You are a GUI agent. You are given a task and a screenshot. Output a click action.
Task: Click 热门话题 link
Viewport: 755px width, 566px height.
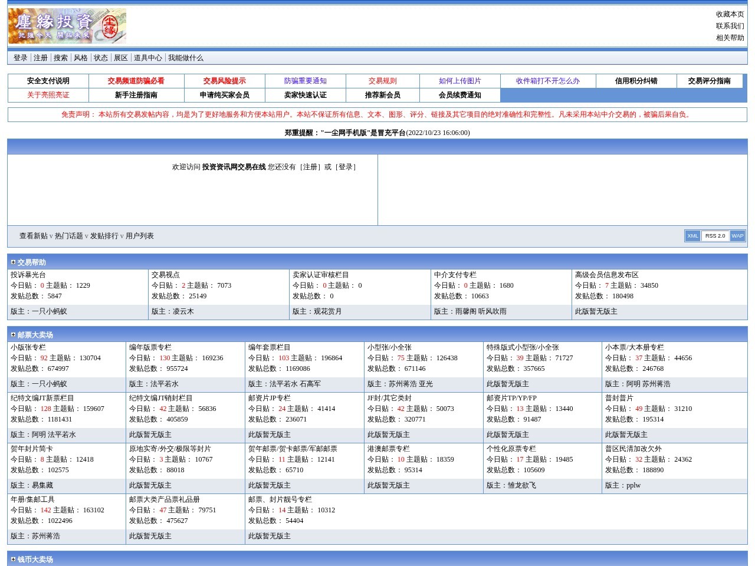(x=69, y=236)
